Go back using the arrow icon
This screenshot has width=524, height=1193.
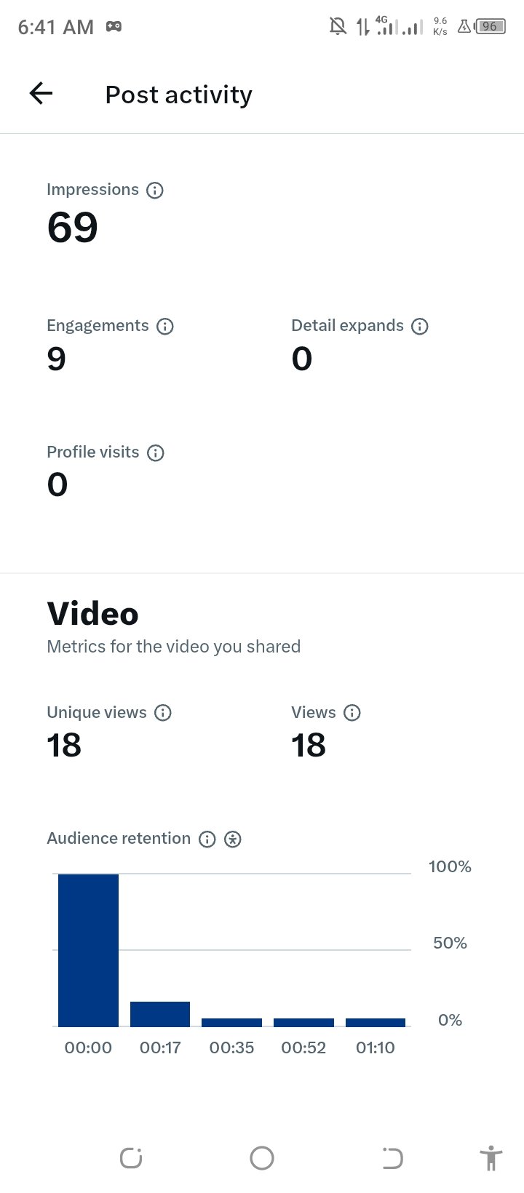(41, 93)
